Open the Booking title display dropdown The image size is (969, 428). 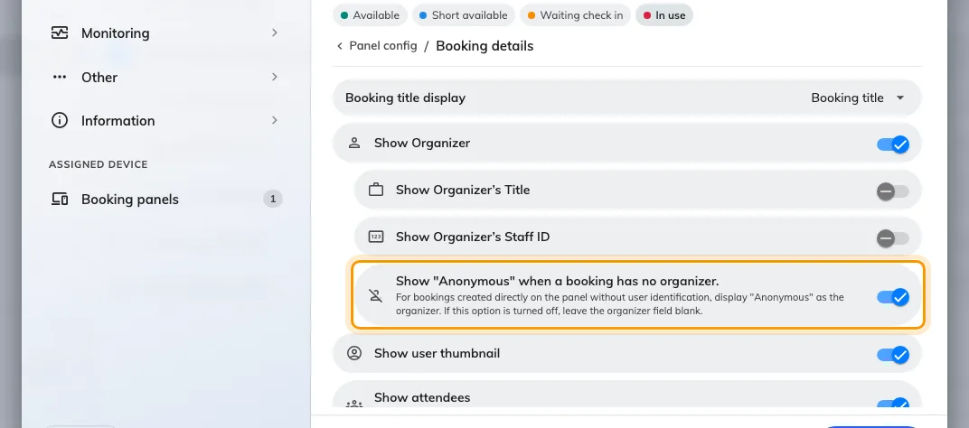pyautogui.click(x=627, y=98)
